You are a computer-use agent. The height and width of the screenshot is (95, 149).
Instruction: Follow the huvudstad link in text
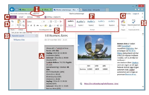(x=126, y=46)
